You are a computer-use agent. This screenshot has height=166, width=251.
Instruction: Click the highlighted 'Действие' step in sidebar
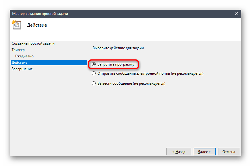coord(19,63)
